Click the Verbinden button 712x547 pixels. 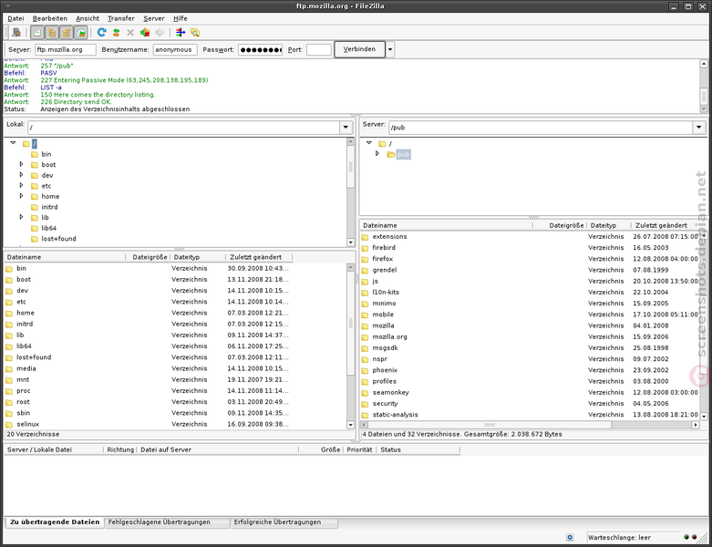[x=359, y=49]
